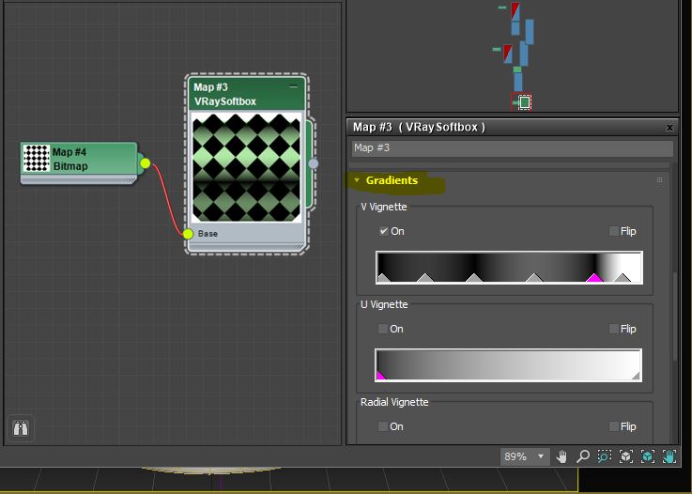Select the magenta V Vignette gradient flag
The image size is (692, 494).
(593, 278)
